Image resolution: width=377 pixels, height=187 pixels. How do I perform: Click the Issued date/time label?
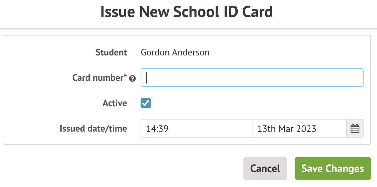93,129
